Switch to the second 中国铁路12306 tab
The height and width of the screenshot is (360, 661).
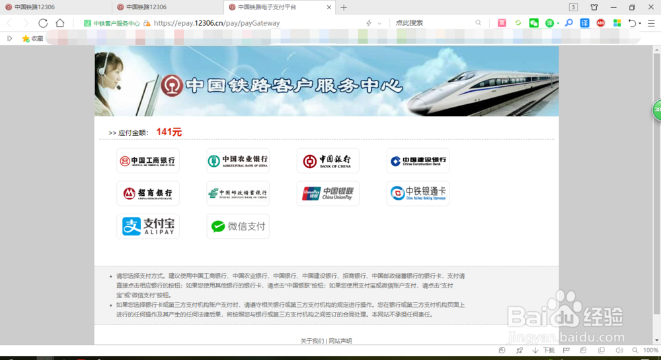[x=168, y=7]
